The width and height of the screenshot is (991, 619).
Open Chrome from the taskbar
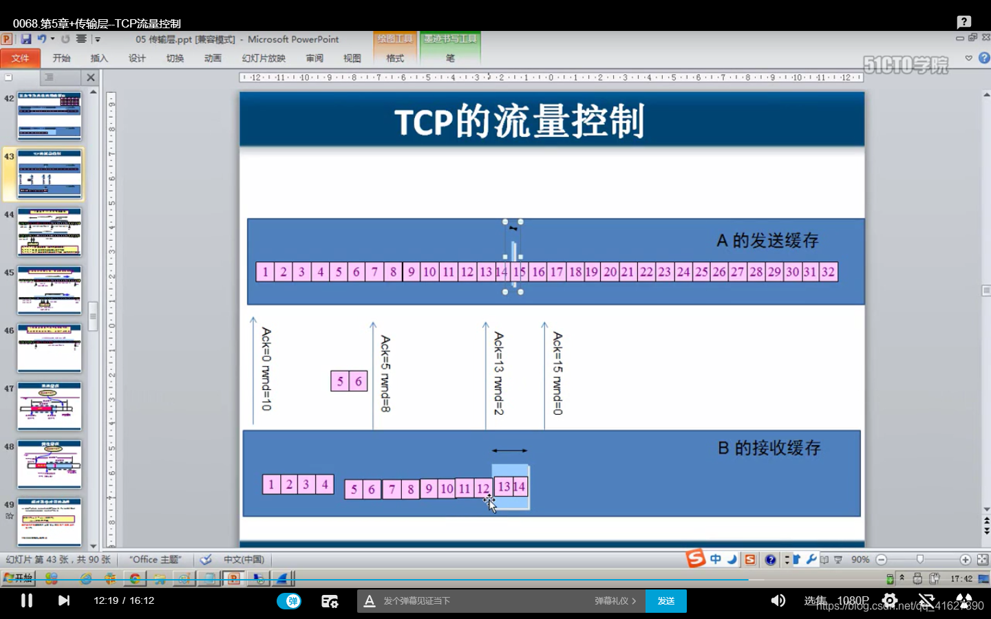click(x=135, y=579)
